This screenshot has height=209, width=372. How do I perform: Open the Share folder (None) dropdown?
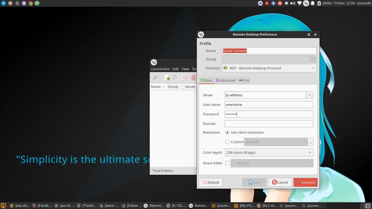[272, 163]
